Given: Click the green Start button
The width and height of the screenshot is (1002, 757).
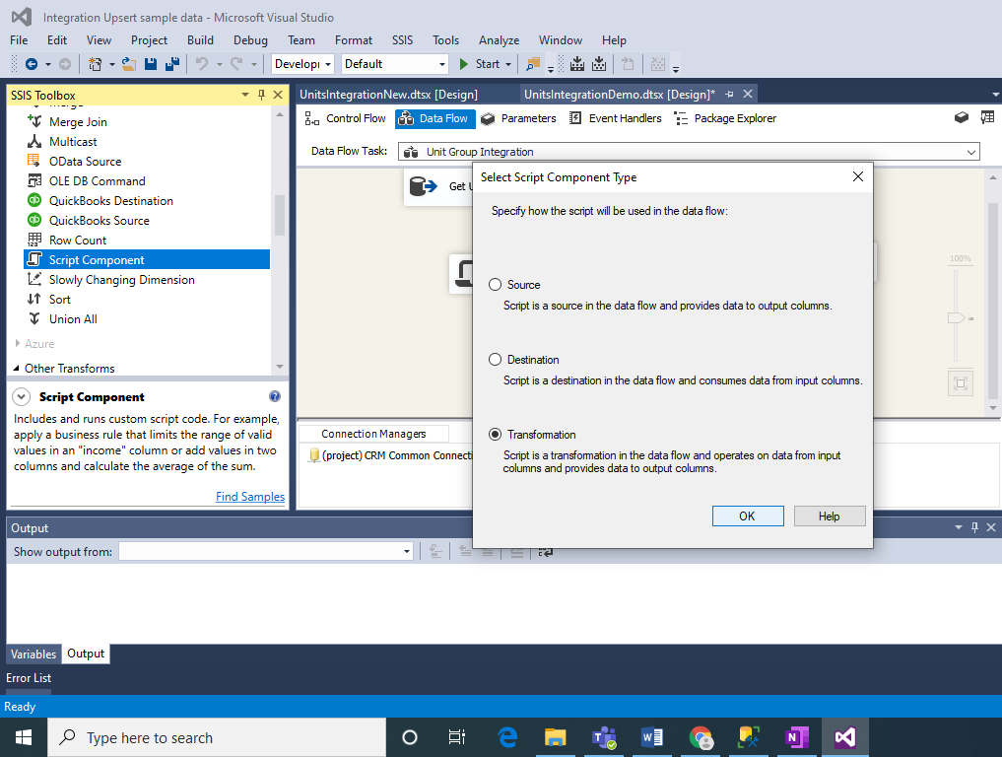Looking at the screenshot, I should [480, 64].
